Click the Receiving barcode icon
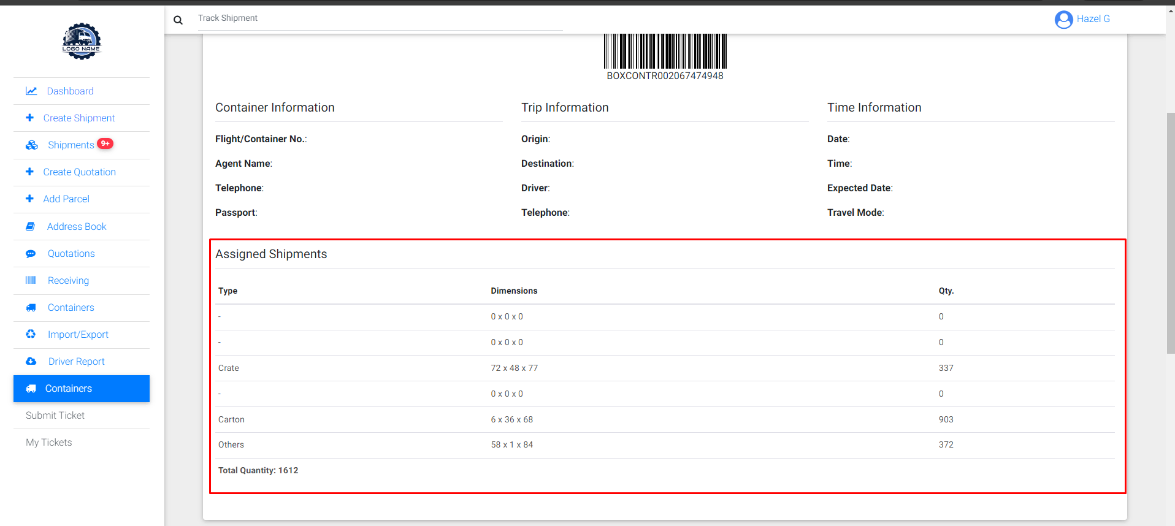The width and height of the screenshot is (1175, 526). (x=31, y=280)
